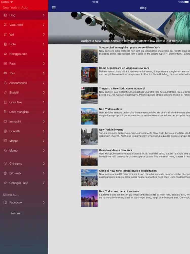
Task: Expand the Tour row chevron
Action: [x=44, y=73]
